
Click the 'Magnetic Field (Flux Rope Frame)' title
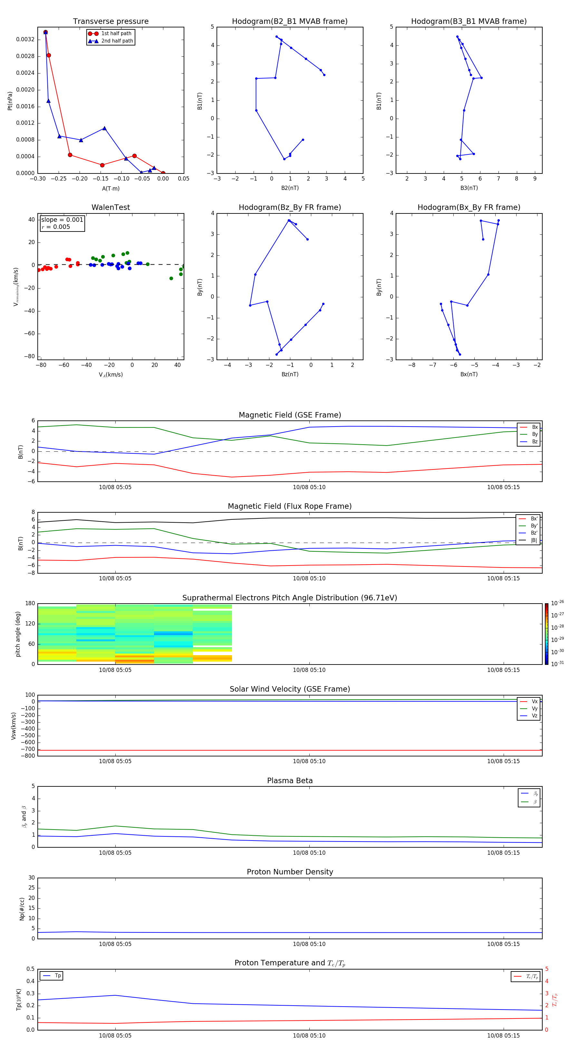click(x=290, y=507)
